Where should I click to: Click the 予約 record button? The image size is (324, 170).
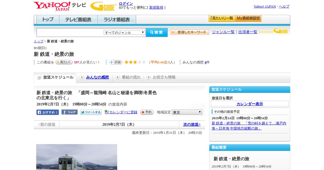click(147, 112)
